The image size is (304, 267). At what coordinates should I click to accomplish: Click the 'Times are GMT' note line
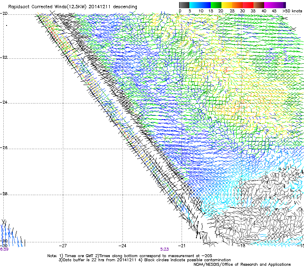(x=130, y=256)
